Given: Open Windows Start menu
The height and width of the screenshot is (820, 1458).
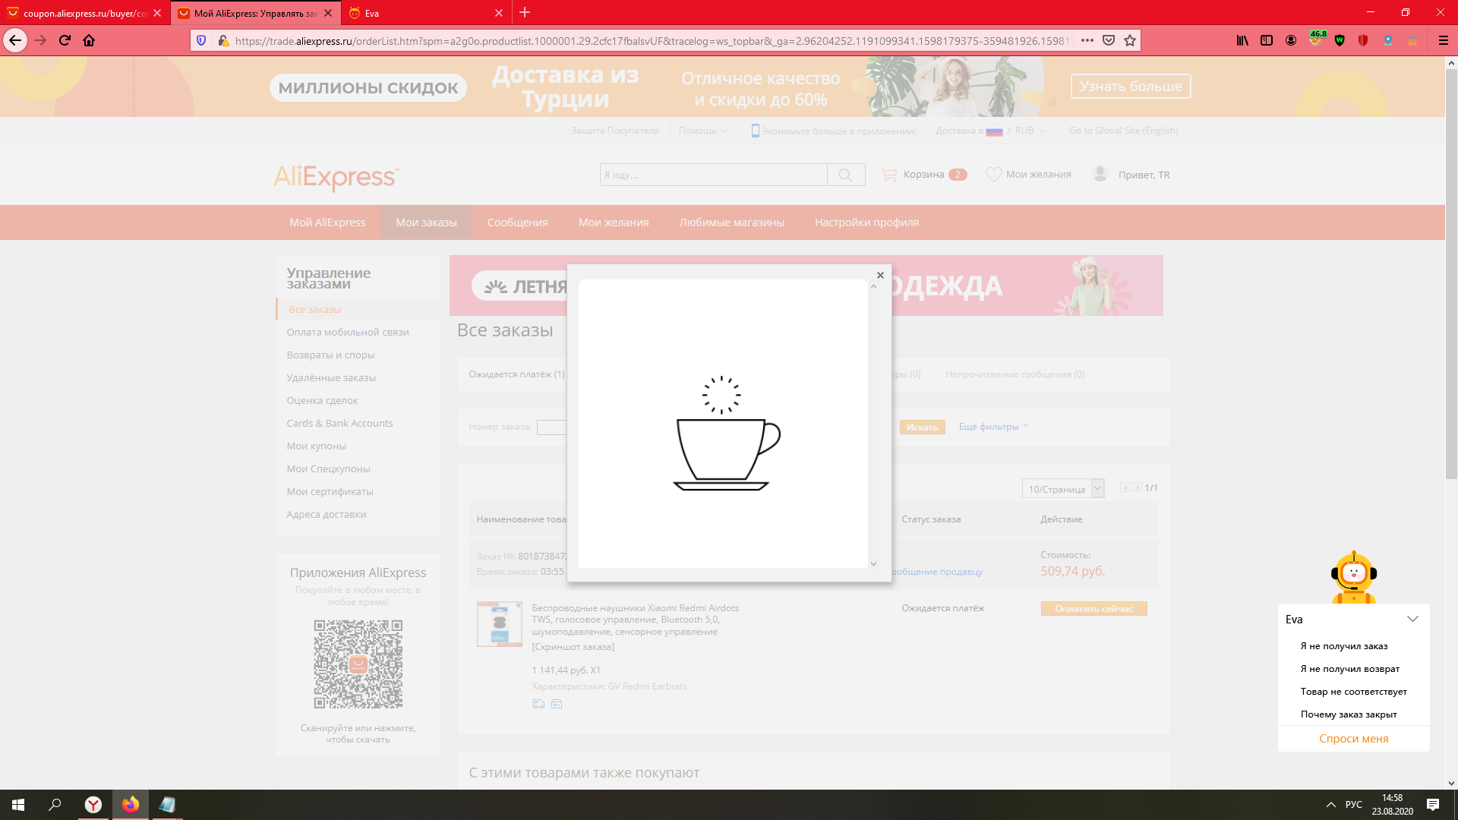Looking at the screenshot, I should point(18,805).
